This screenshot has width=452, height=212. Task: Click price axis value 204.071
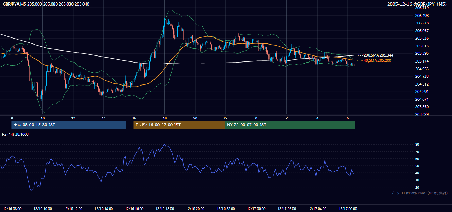coord(422,99)
